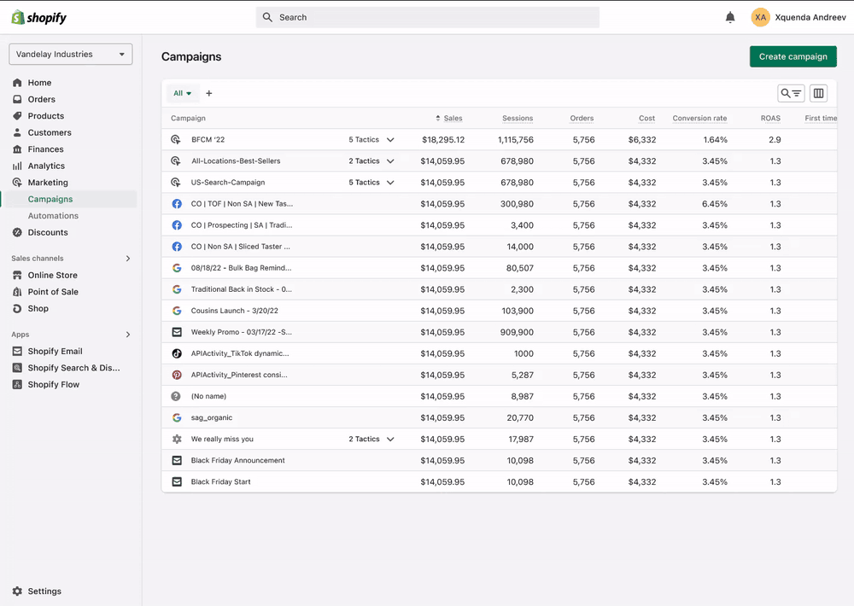Expand 2 Tactics for All-Locations-Best-Sellers
Image resolution: width=854 pixels, height=606 pixels.
click(371, 161)
